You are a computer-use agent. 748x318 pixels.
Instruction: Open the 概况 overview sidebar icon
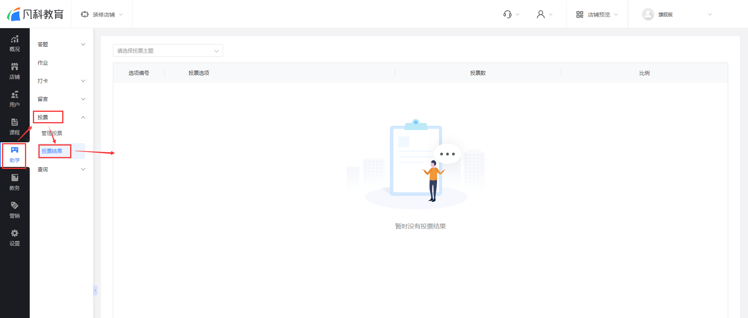[15, 39]
